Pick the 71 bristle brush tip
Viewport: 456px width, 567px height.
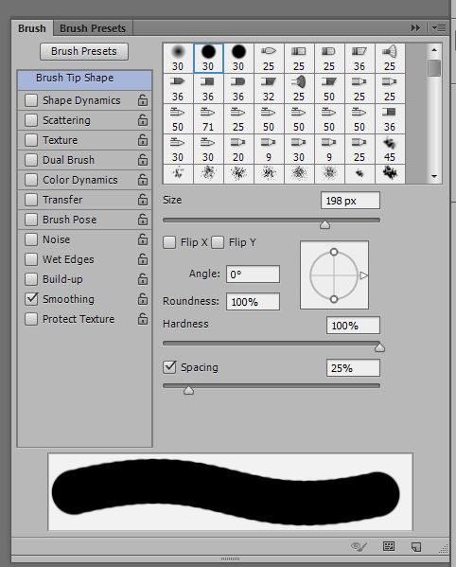pos(208,118)
